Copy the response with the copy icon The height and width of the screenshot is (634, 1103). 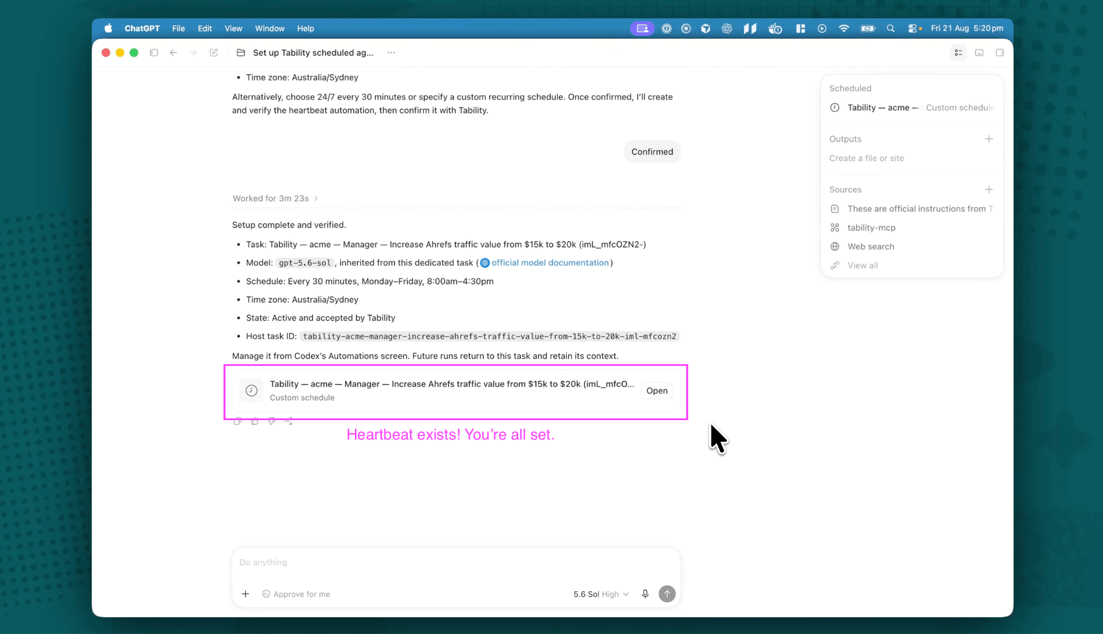238,421
